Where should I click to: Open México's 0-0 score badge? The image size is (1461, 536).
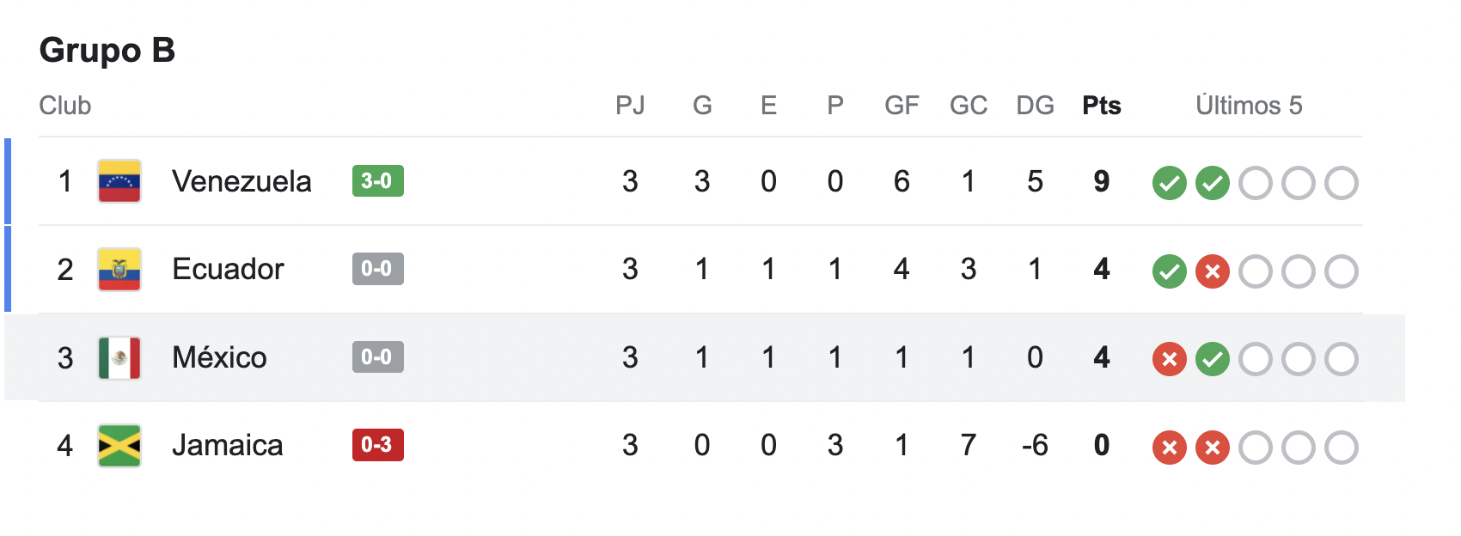[377, 357]
